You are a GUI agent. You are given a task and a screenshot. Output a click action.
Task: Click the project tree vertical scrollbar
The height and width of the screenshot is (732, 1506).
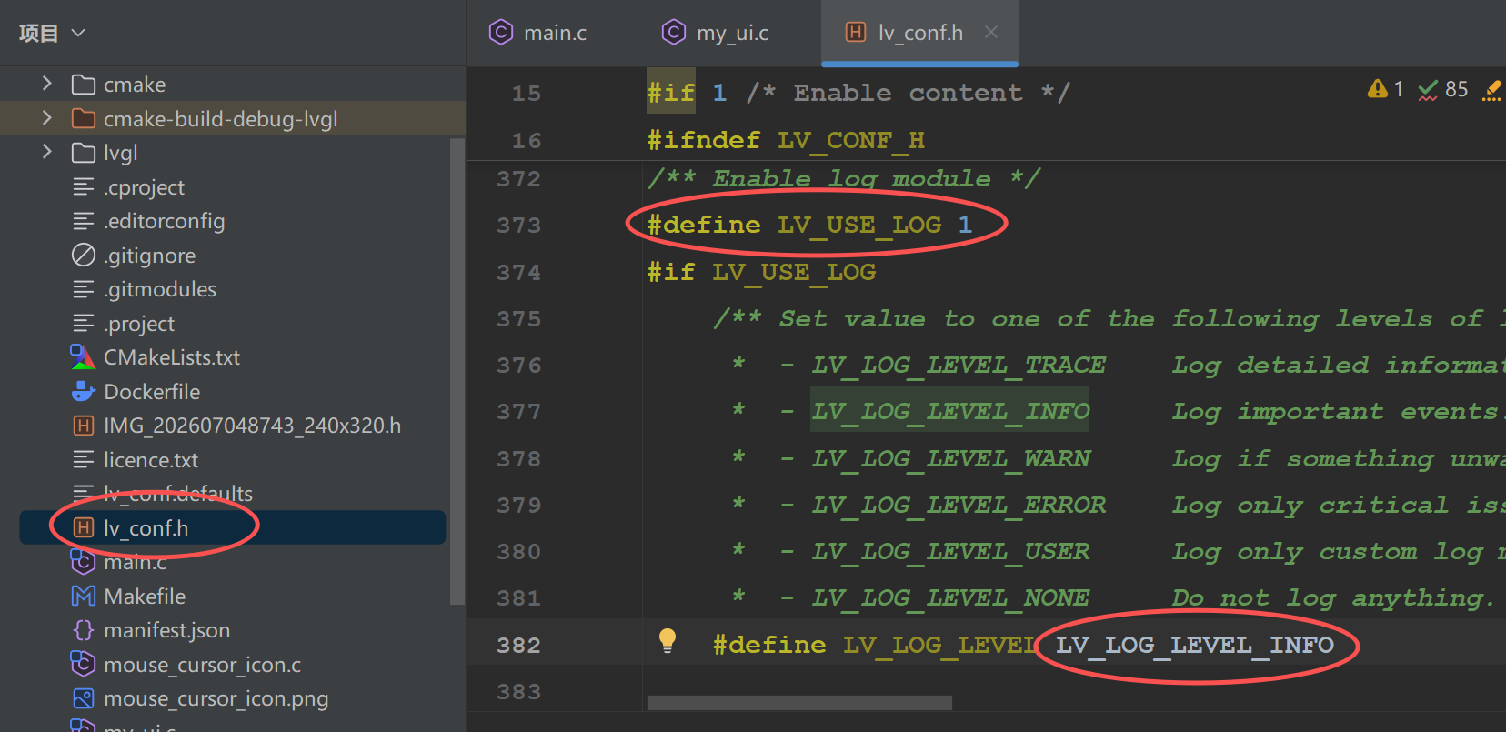point(457,370)
